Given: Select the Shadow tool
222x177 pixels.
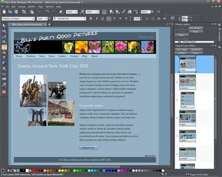Looking at the screenshot, I should [4, 63].
